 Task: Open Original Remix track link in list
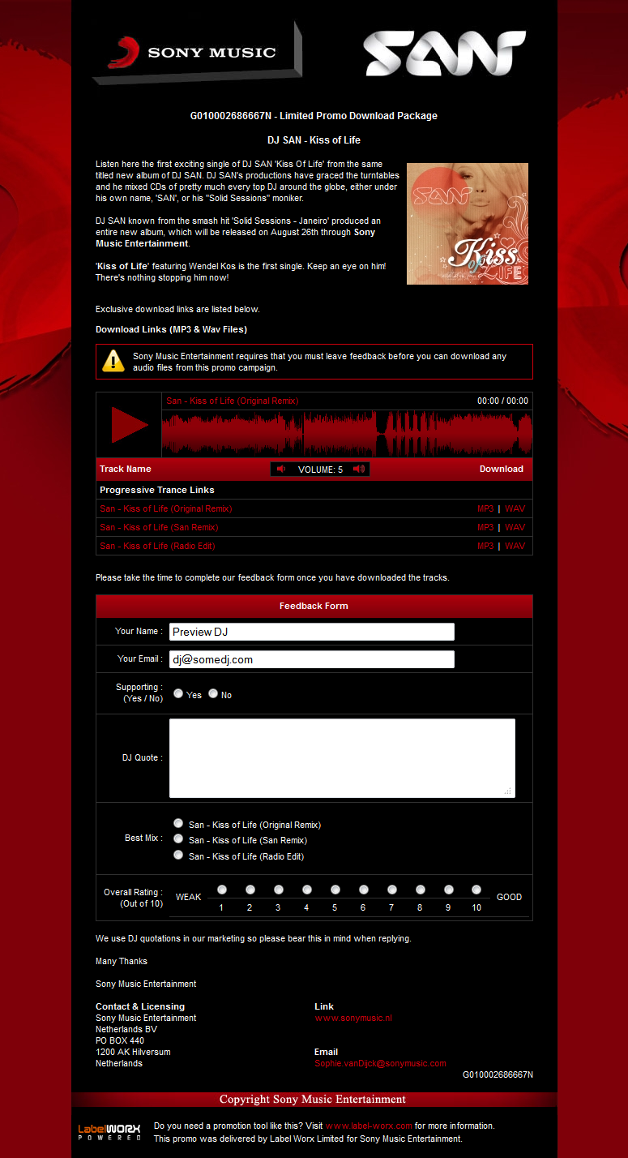pyautogui.click(x=166, y=509)
